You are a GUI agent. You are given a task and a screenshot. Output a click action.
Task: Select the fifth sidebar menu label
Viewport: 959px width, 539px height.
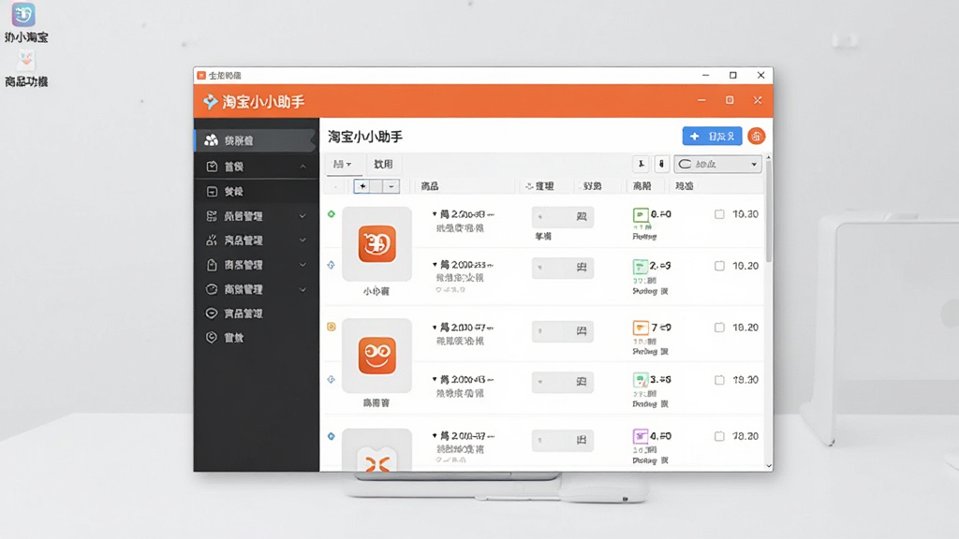243,240
